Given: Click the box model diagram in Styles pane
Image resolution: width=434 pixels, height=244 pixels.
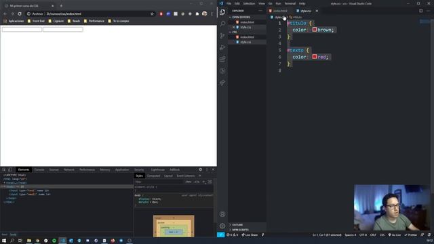Looking at the screenshot, I should pos(174,226).
